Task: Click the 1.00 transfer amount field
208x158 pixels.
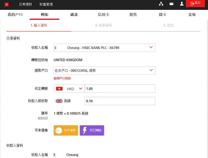Action: [120, 89]
